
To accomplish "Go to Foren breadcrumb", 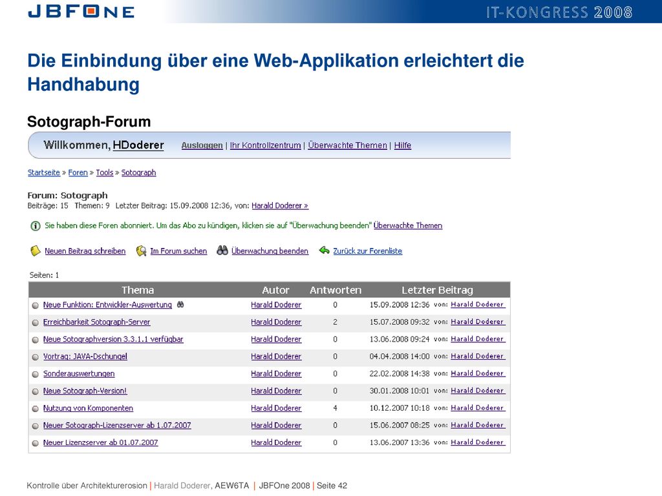I will [x=78, y=172].
